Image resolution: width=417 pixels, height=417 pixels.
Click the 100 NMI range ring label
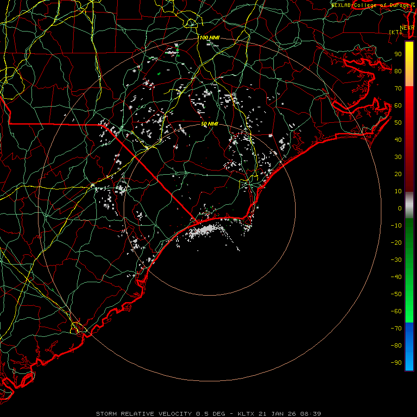coord(209,38)
